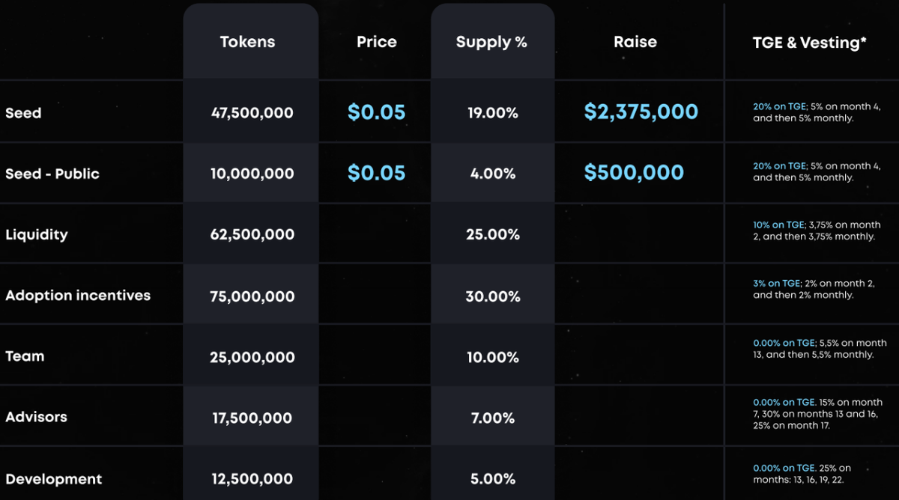Select the 62,500,000 Liquidity tokens cell
This screenshot has width=899, height=500.
coord(252,235)
